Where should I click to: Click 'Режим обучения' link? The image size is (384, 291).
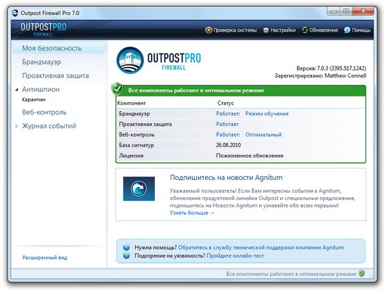[267, 114]
